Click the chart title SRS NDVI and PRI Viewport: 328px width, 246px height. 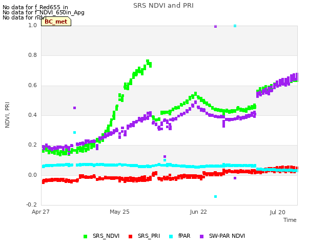pyautogui.click(x=163, y=6)
